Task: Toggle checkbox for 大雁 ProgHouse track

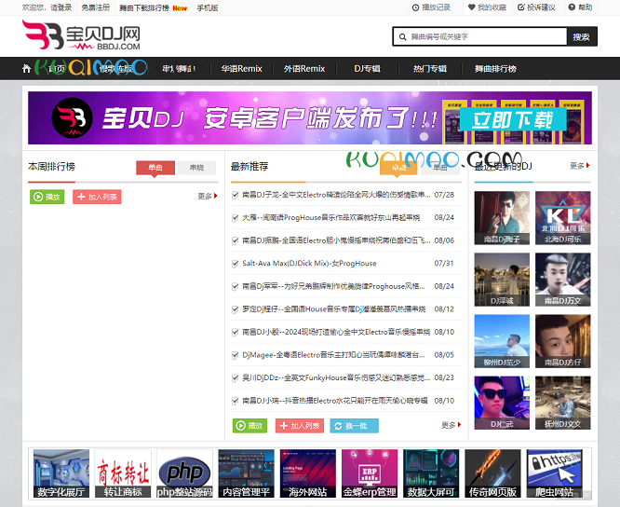Action: (x=236, y=218)
